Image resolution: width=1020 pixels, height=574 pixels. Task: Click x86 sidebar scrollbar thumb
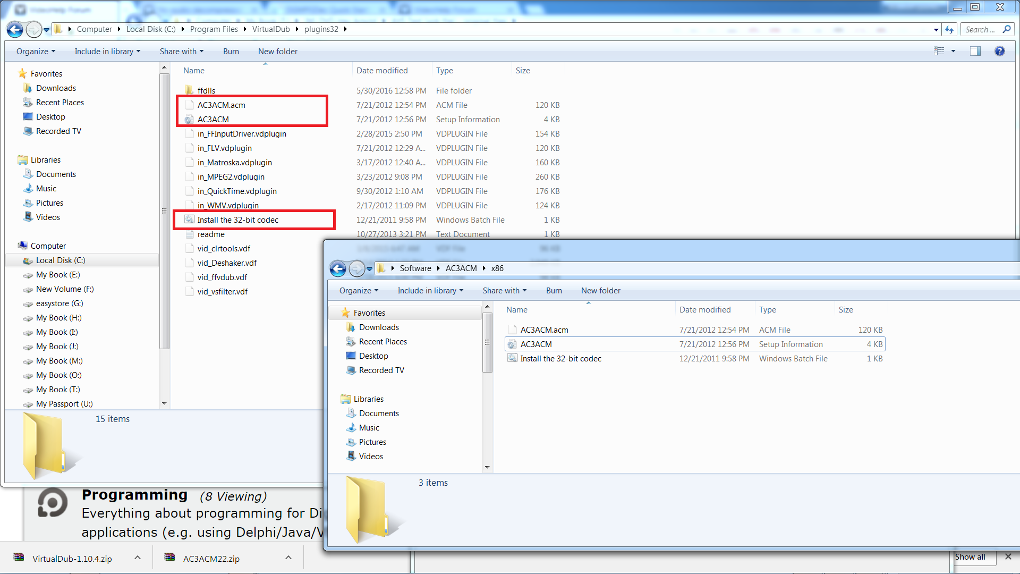[487, 342]
